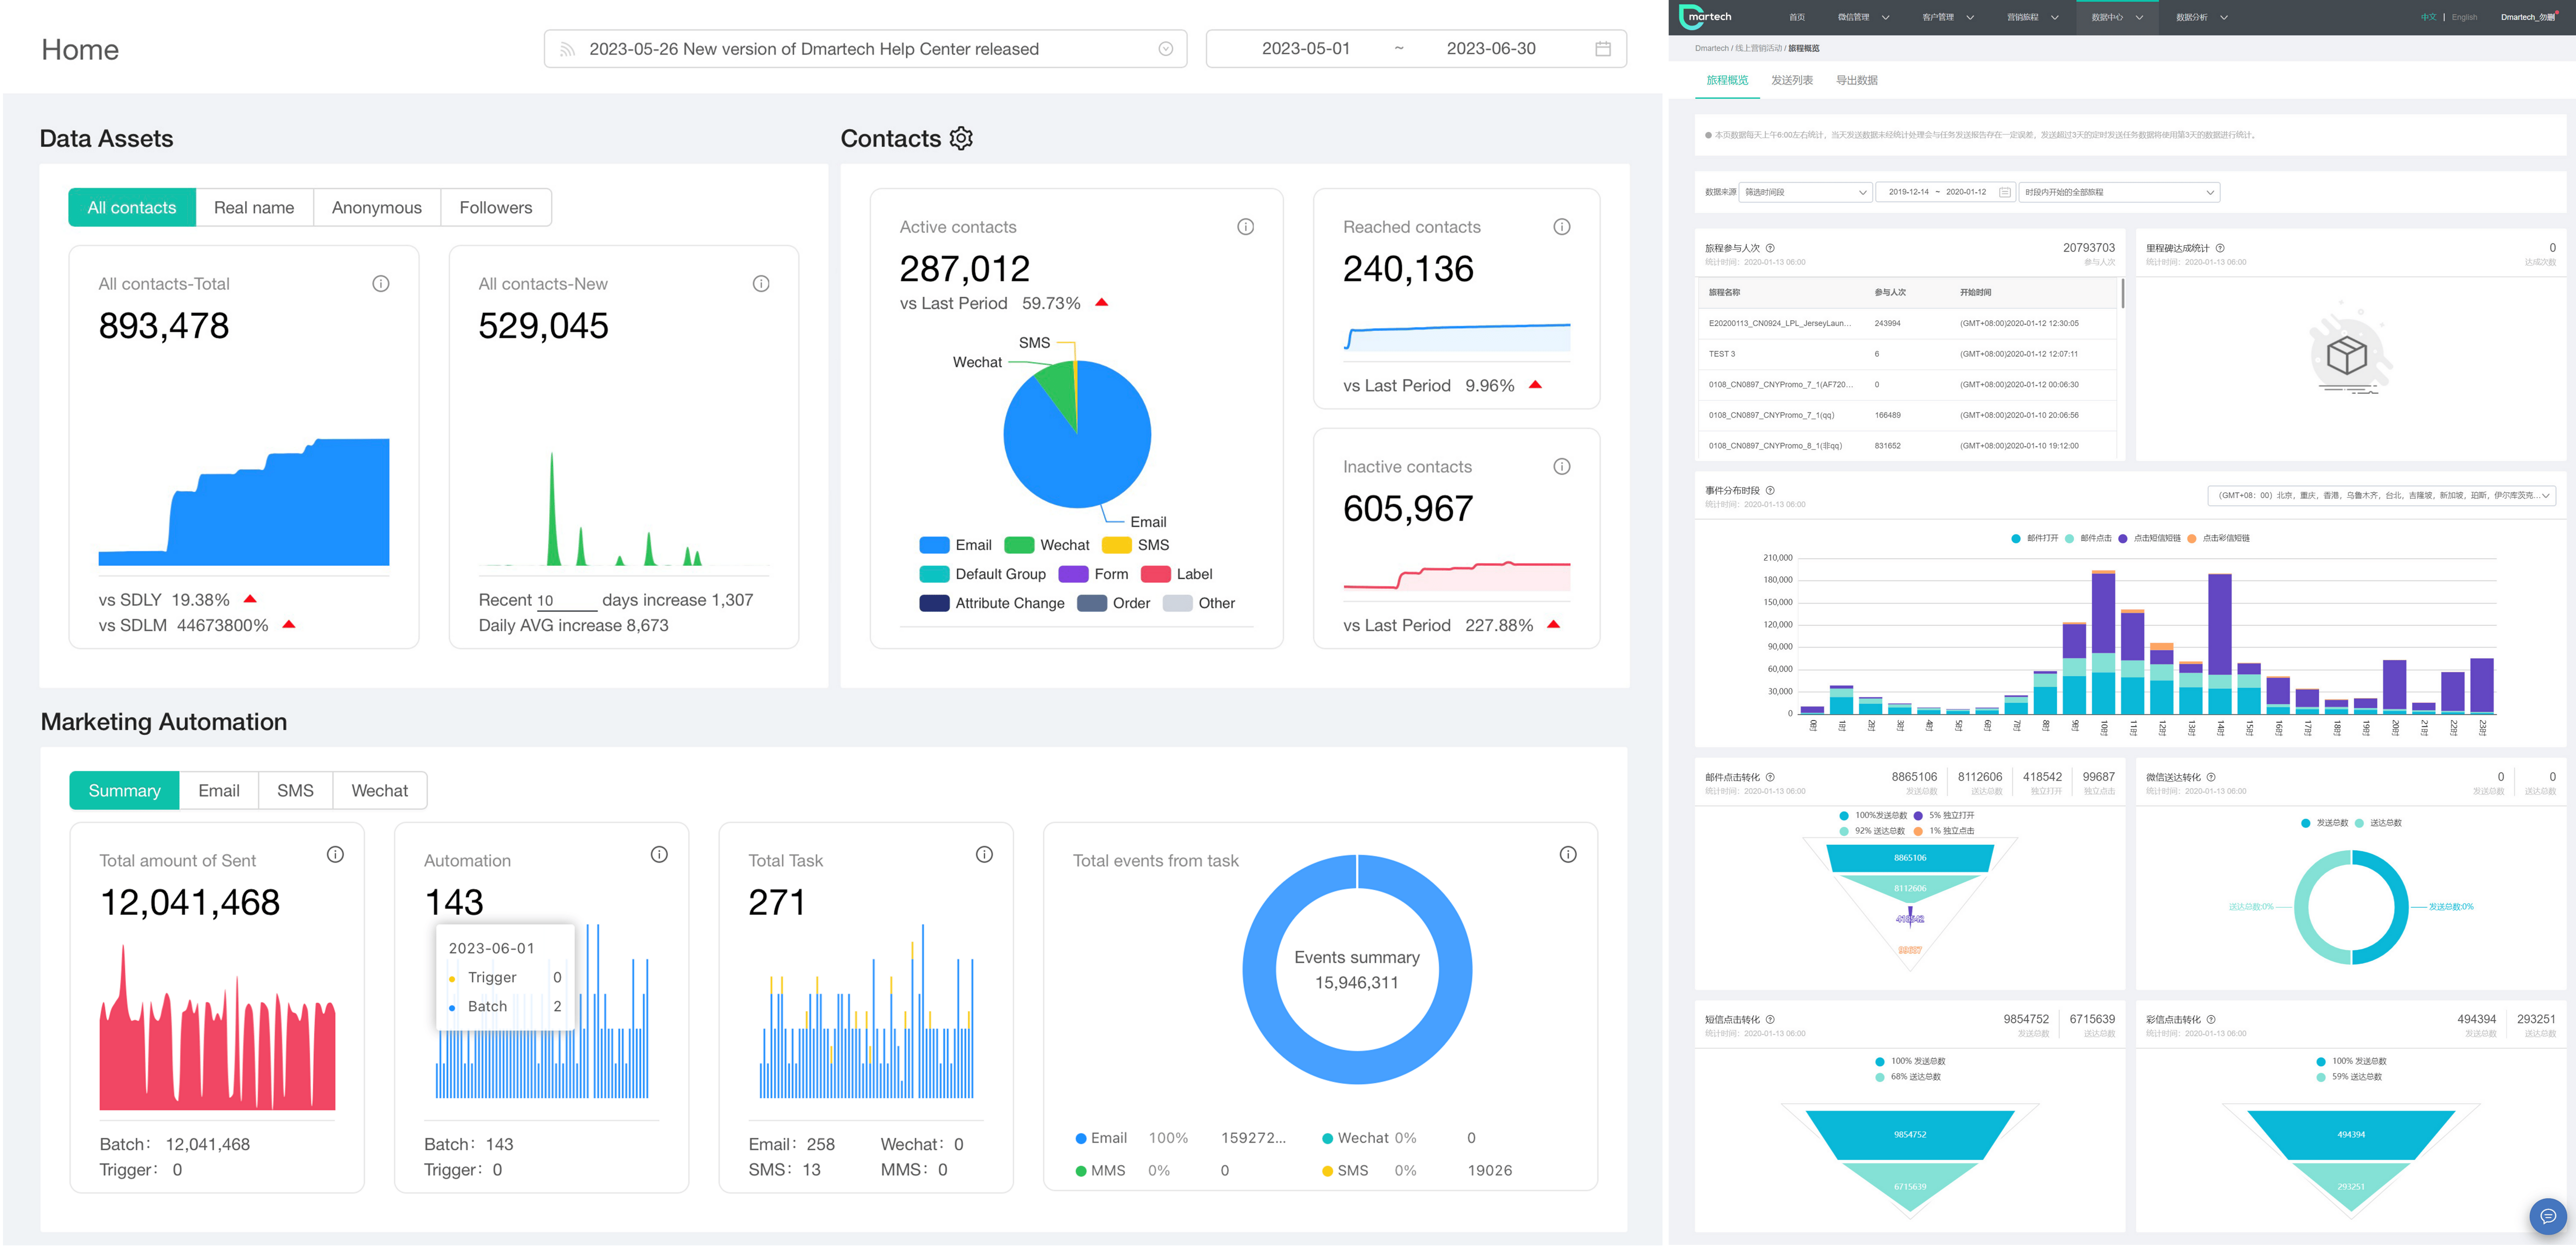Expand the announcement dropdown arrow

click(1165, 49)
